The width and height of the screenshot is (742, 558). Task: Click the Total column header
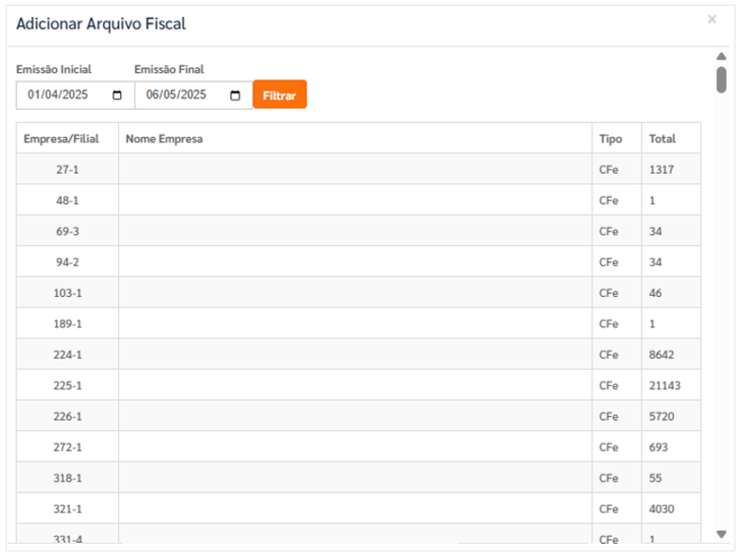tap(671, 138)
